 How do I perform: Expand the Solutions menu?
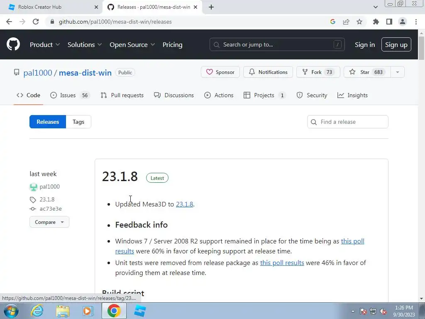click(85, 44)
